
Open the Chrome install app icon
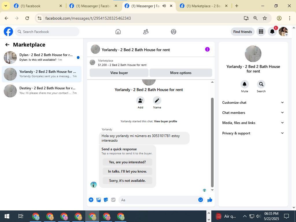[246, 18]
